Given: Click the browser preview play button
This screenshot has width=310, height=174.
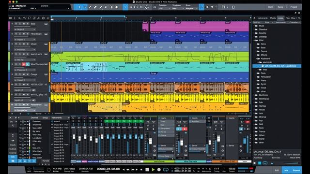Looking at the screenshot, I should tap(255, 163).
